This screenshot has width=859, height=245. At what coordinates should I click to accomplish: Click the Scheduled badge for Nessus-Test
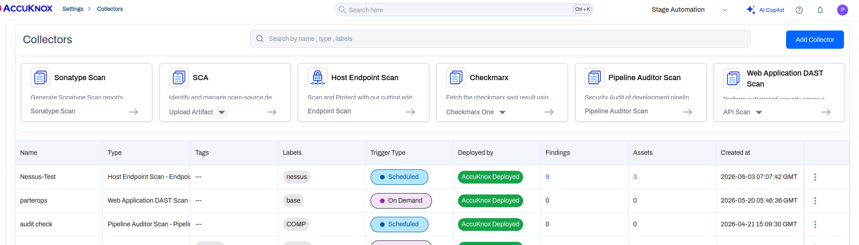[x=399, y=177]
